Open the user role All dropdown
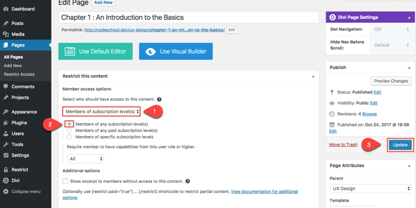This screenshot has width=416, height=208. tap(85, 159)
